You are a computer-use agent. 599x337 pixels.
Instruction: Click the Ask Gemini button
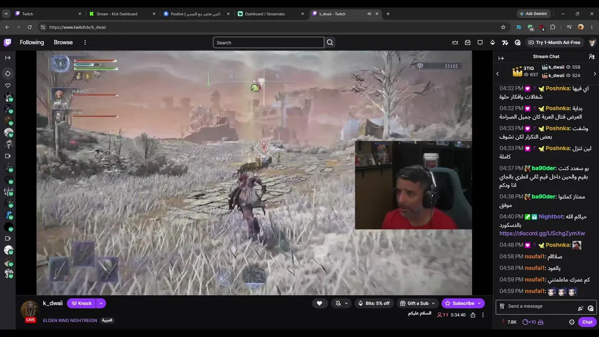[x=533, y=14]
